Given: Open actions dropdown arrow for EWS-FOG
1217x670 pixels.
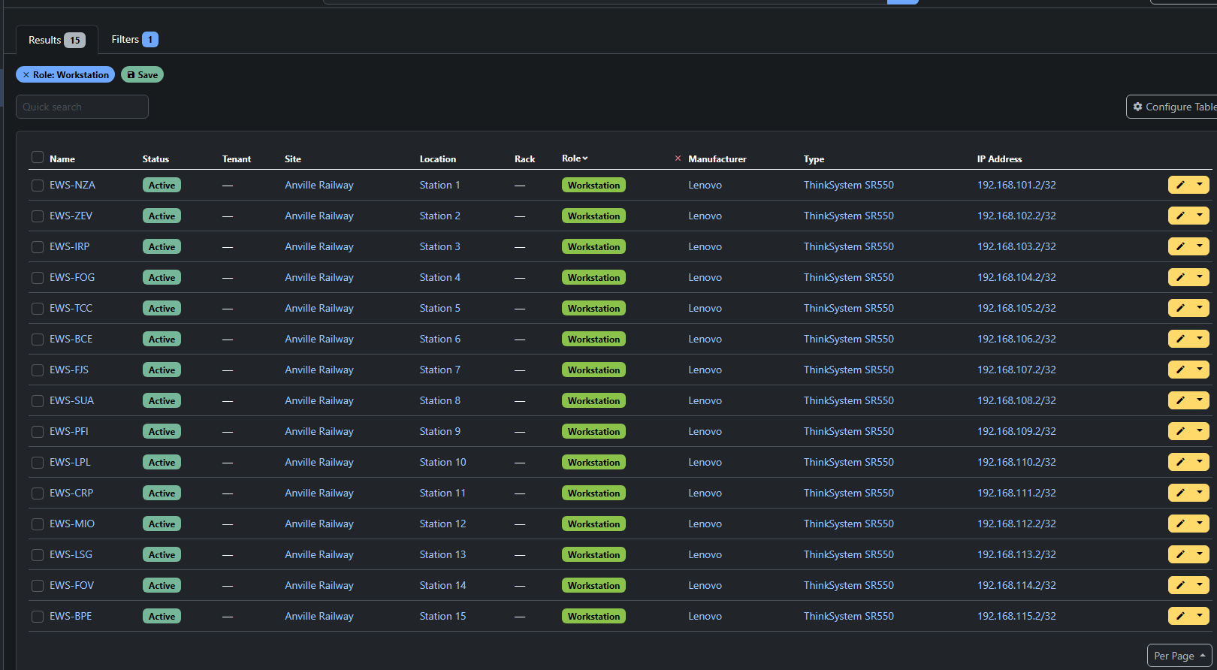Looking at the screenshot, I should click(1200, 277).
